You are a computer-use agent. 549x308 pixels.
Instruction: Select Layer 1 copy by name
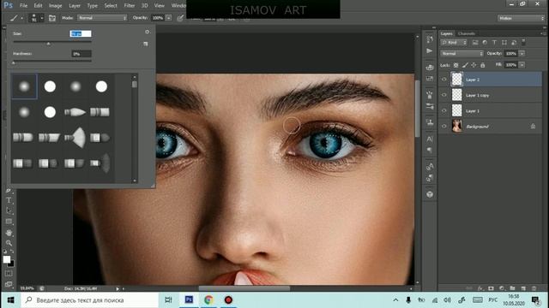tap(478, 95)
